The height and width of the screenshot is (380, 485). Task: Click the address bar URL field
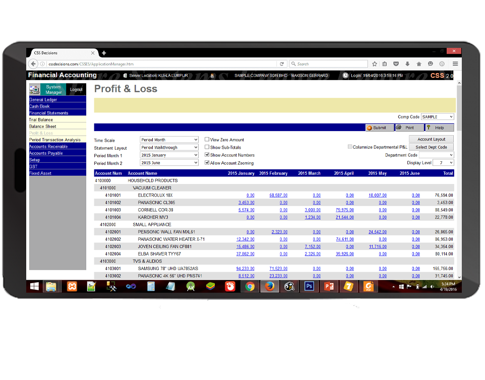click(x=161, y=64)
